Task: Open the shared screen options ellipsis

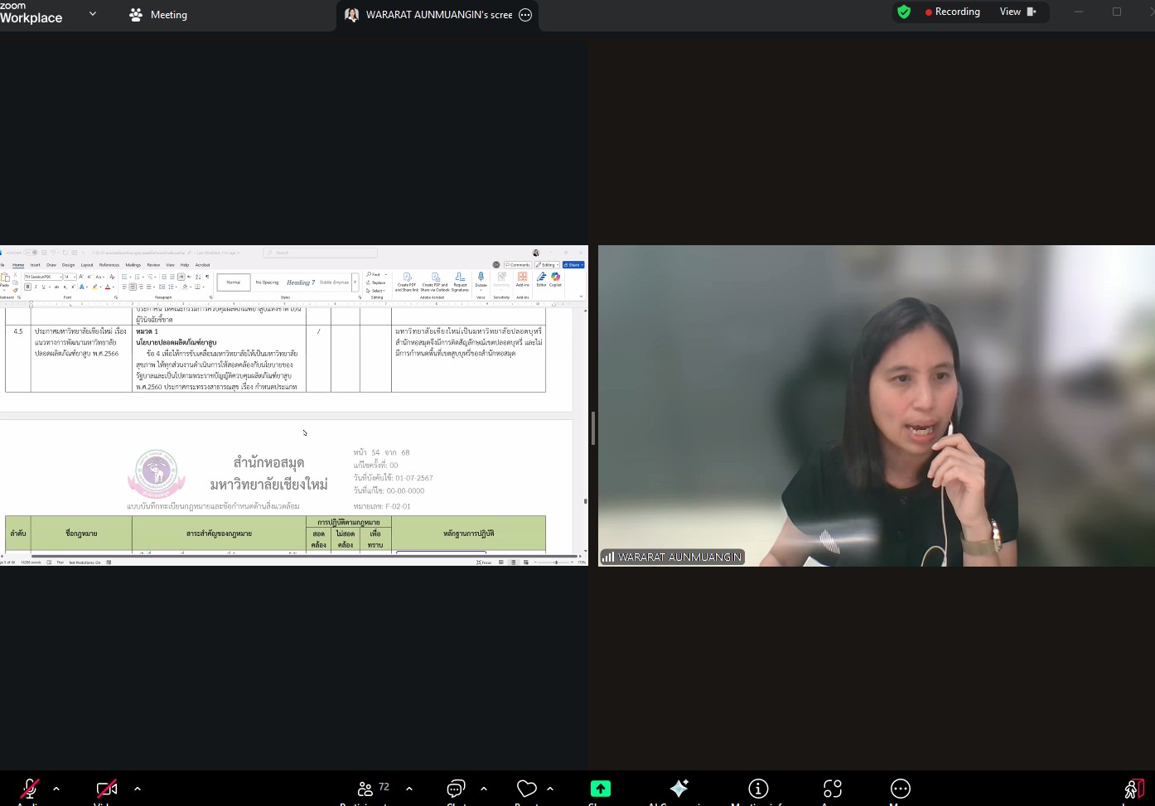Action: [525, 15]
